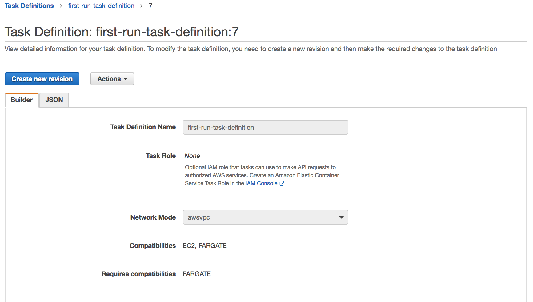Open the first-run-task-definition breadcrumb link
The height and width of the screenshot is (302, 533).
(x=101, y=6)
